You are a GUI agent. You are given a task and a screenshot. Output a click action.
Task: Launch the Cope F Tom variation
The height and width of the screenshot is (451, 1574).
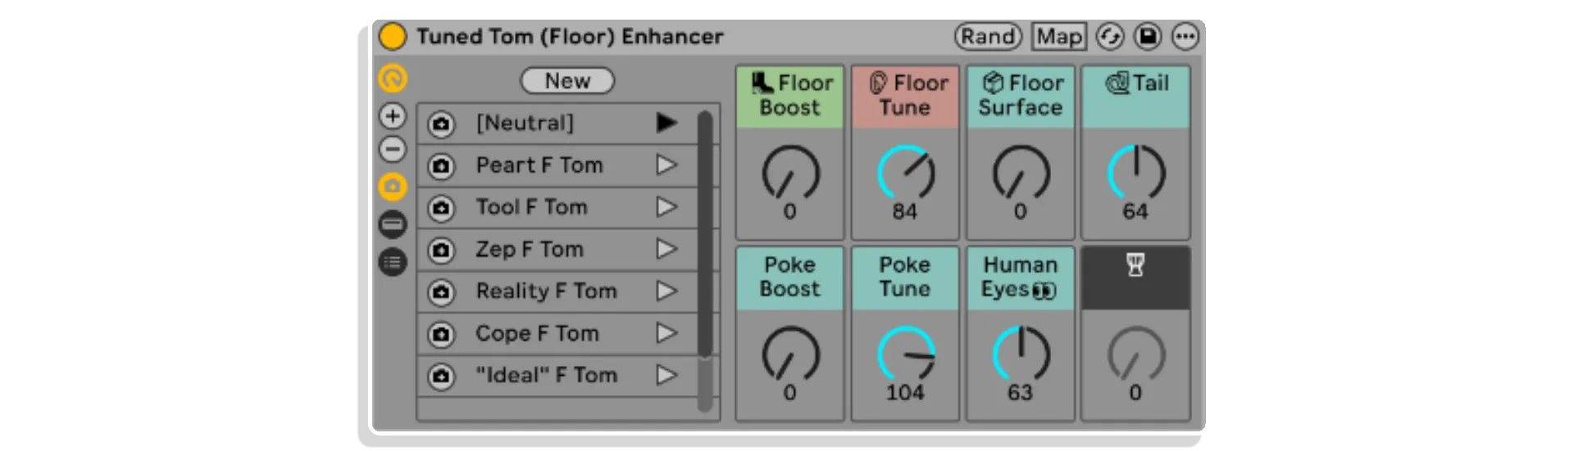pyautogui.click(x=666, y=333)
